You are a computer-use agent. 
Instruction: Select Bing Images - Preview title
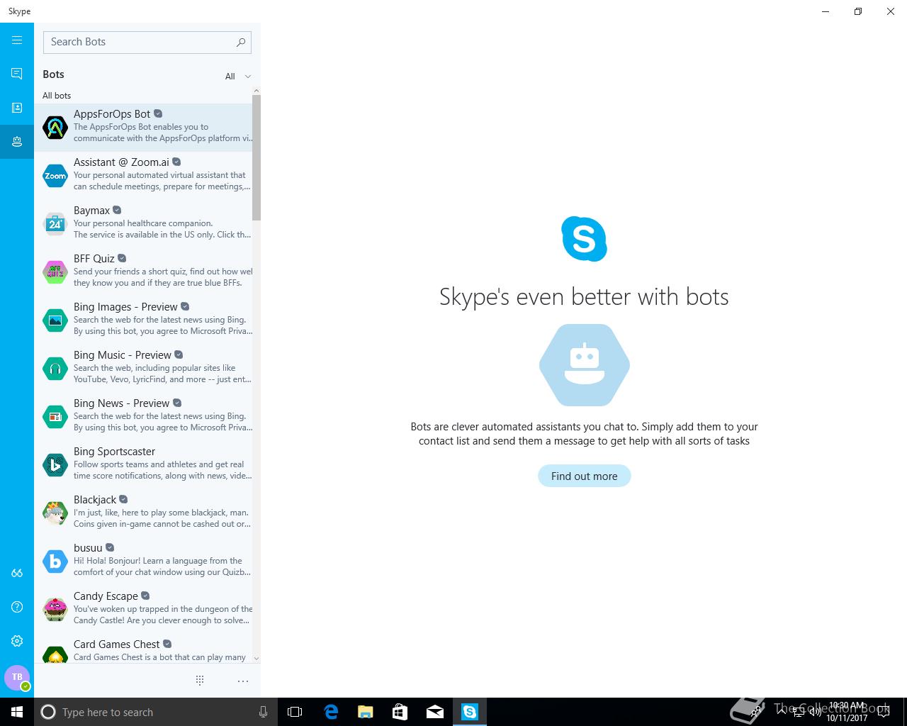[x=125, y=307]
